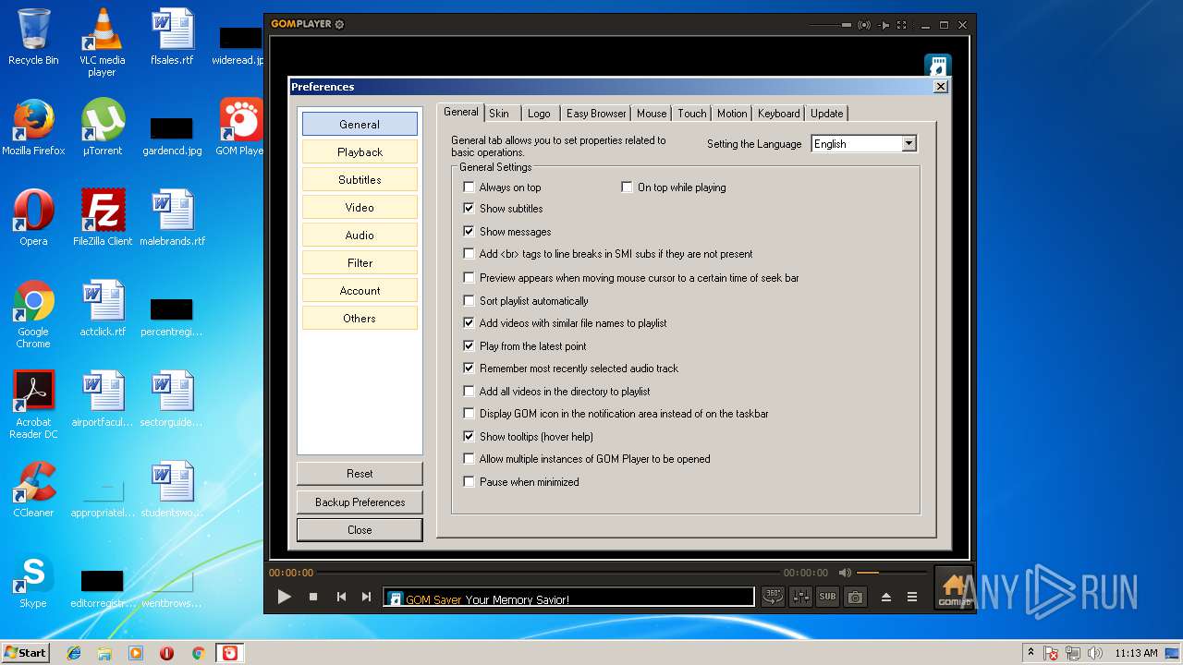This screenshot has height=665, width=1183.
Task: Click the stop button in GOM Player
Action: click(313, 598)
